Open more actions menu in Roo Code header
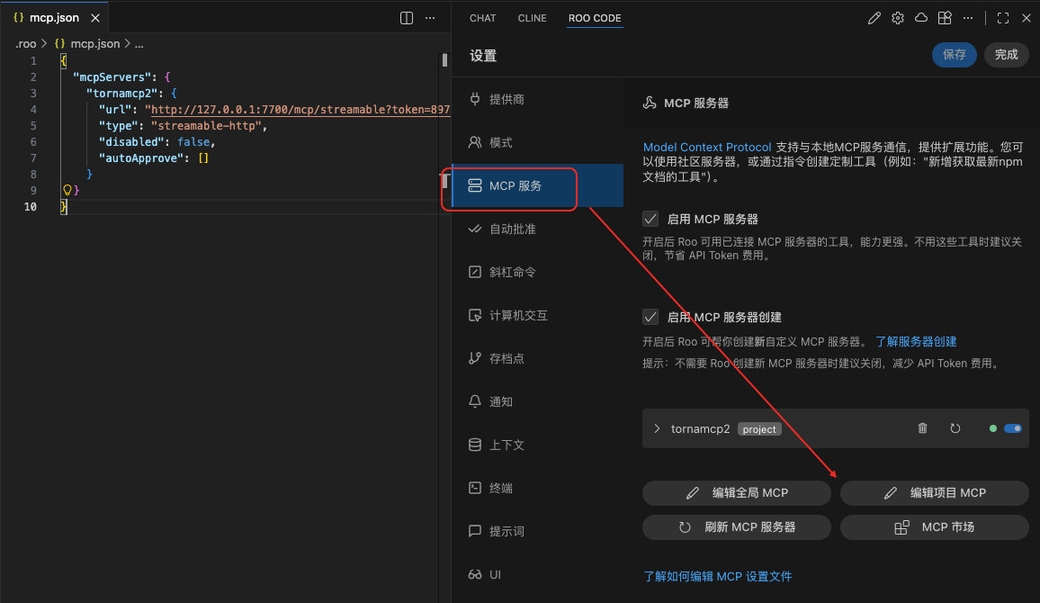 [968, 18]
